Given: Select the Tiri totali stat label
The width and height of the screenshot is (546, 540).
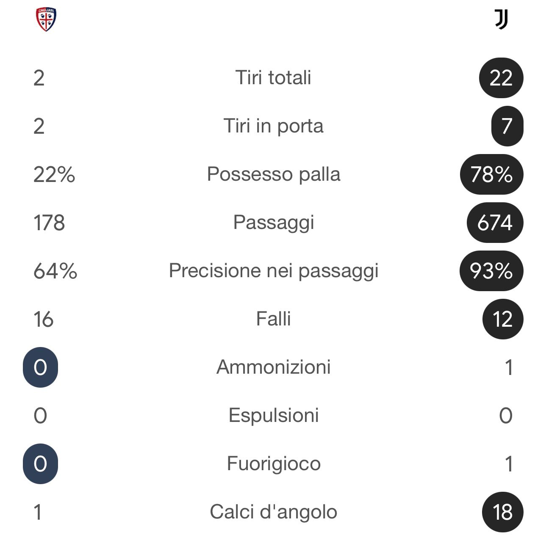Looking at the screenshot, I should coord(273,78).
